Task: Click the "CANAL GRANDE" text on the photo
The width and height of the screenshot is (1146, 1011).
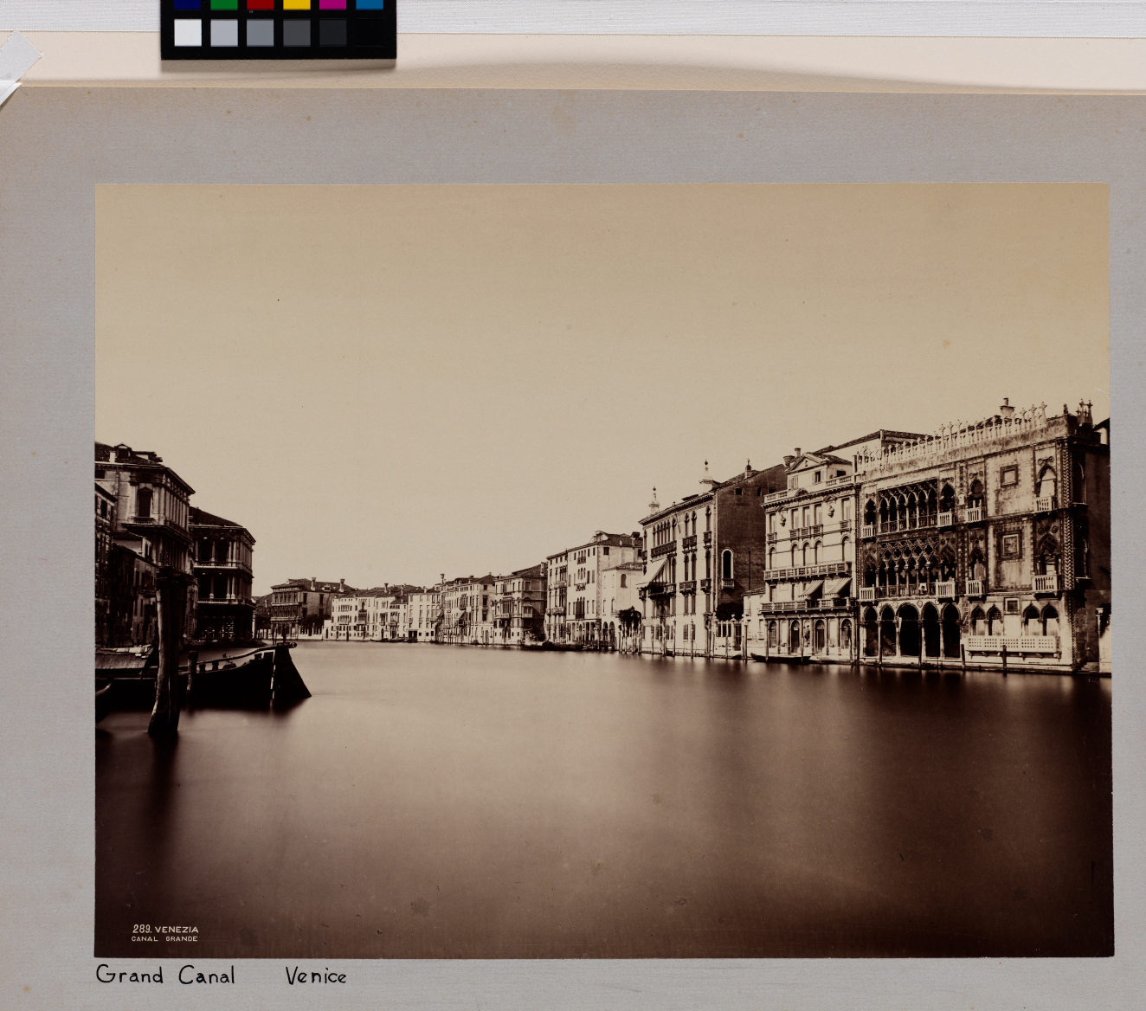Action: pyautogui.click(x=164, y=938)
